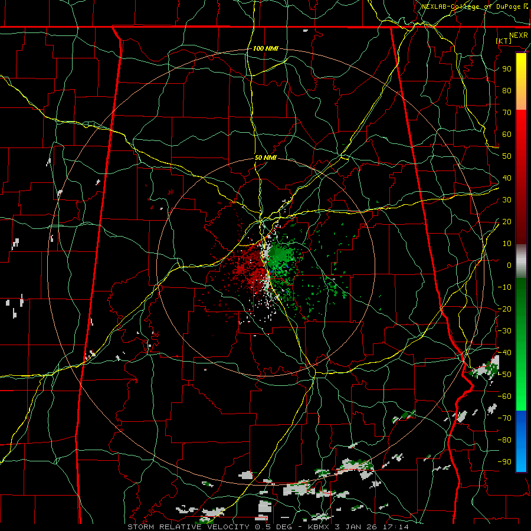This screenshot has height=531, width=531.
Task: Click the positive 50 scale value
Action: 507,156
